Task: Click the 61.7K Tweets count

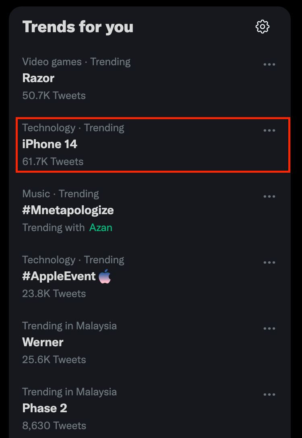Action: pos(53,161)
